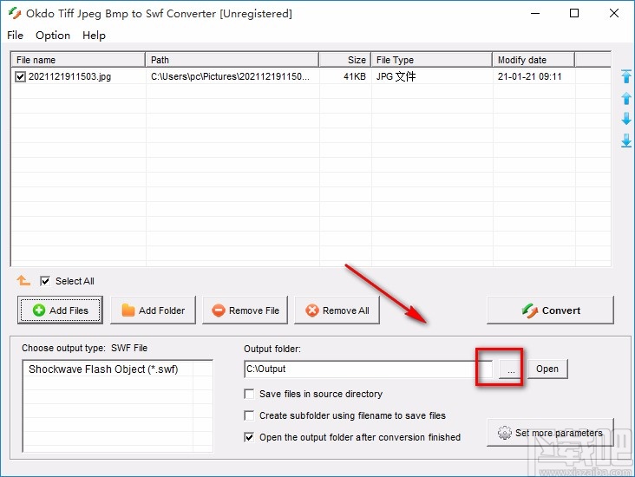
Task: Move selected file up one position
Action: (625, 99)
